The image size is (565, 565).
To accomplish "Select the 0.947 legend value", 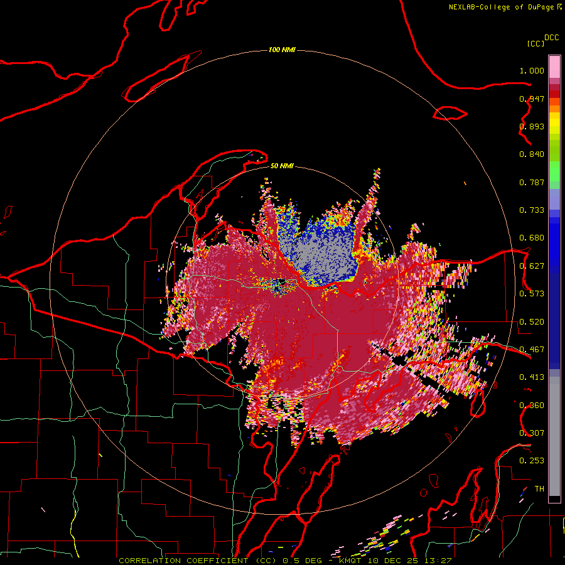I will (532, 99).
